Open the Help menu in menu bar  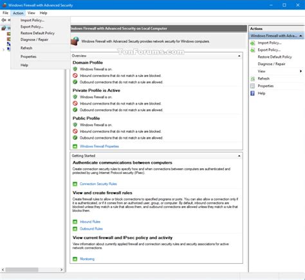[x=43, y=13]
